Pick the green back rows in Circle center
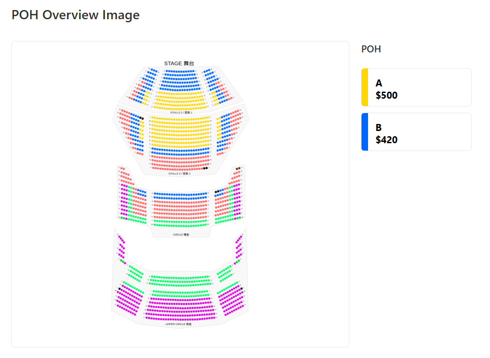Viewport: 490px width, 358px height. tap(181, 223)
